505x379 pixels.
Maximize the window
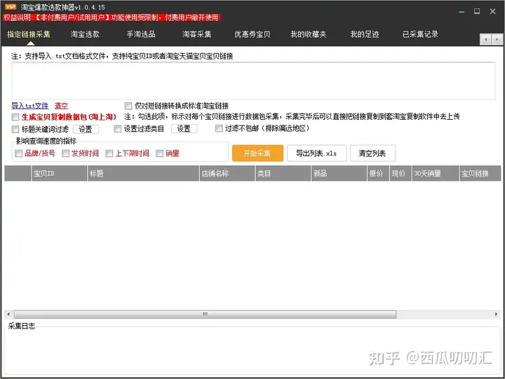(477, 11)
